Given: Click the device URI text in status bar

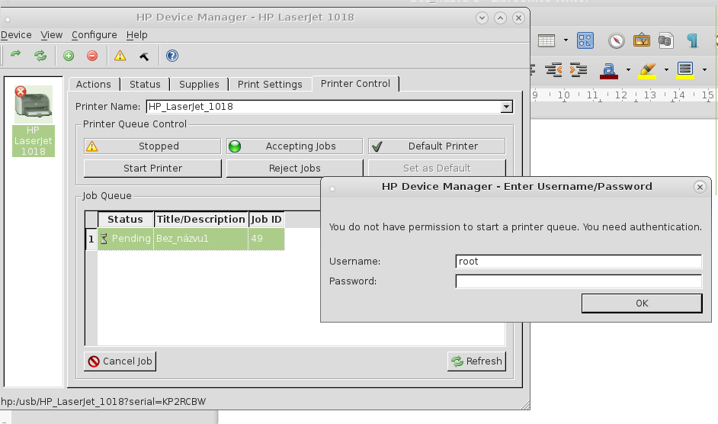Looking at the screenshot, I should [104, 402].
